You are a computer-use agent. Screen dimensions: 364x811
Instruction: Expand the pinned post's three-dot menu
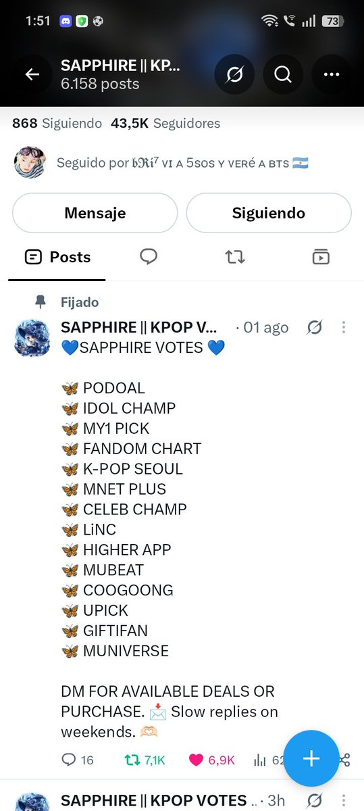(x=343, y=328)
